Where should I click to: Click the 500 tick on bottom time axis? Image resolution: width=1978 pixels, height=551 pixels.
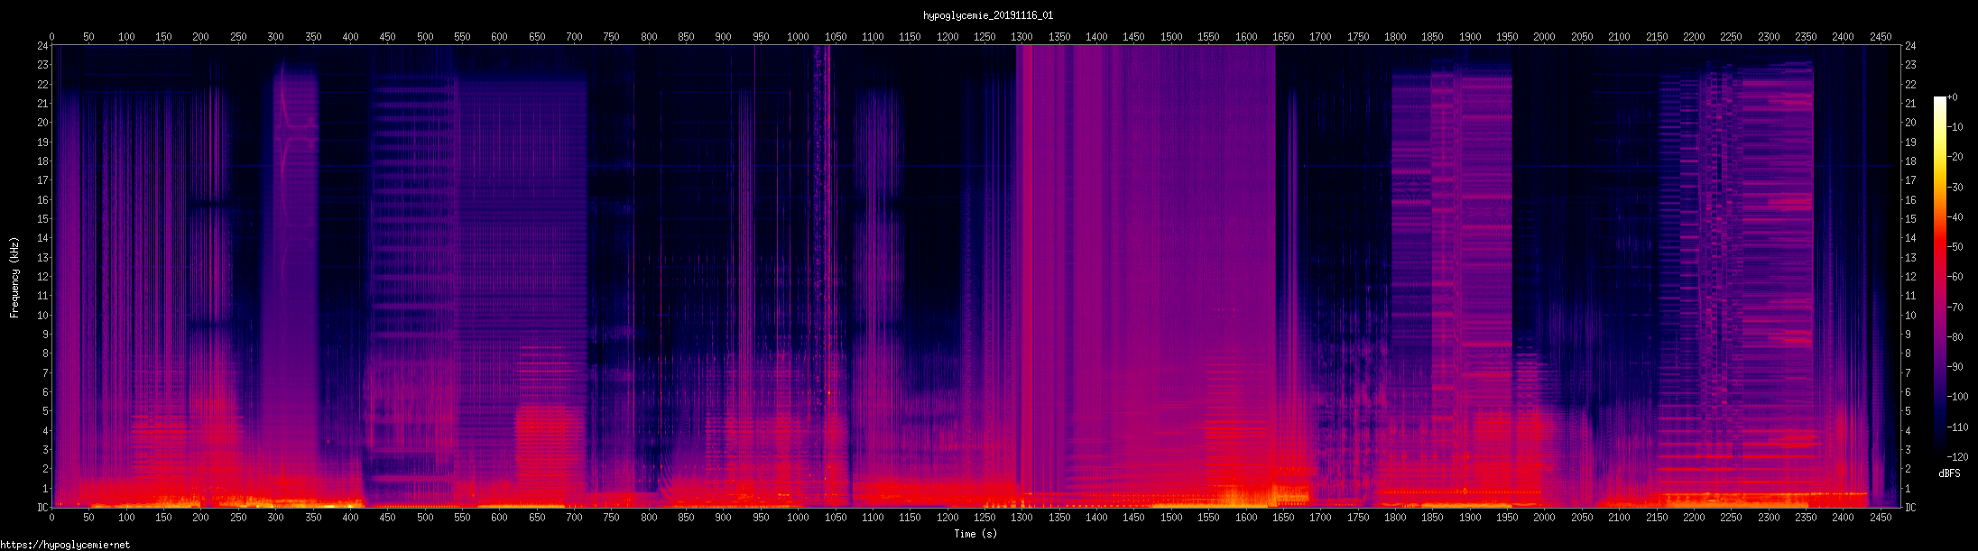pos(425,518)
